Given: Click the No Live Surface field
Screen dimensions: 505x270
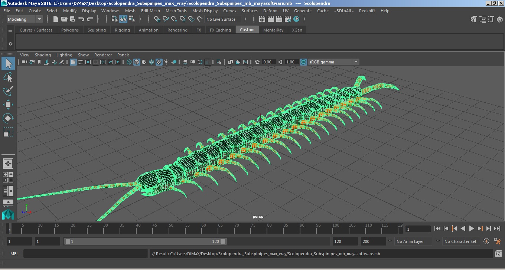Looking at the screenshot, I should click(222, 19).
